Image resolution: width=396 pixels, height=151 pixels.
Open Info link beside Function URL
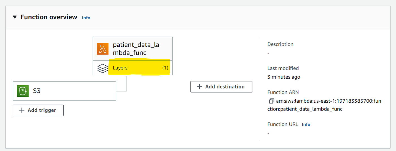coord(306,124)
